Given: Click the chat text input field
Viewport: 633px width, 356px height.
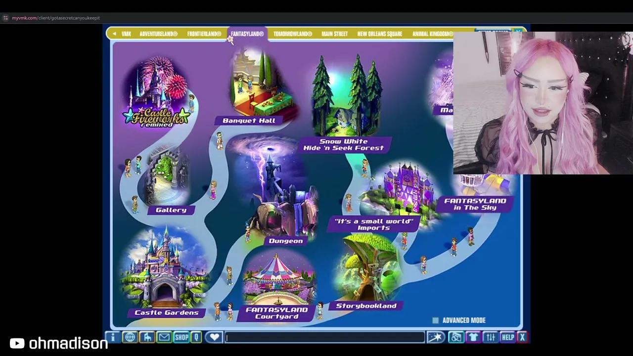Looking at the screenshot, I should [324, 337].
